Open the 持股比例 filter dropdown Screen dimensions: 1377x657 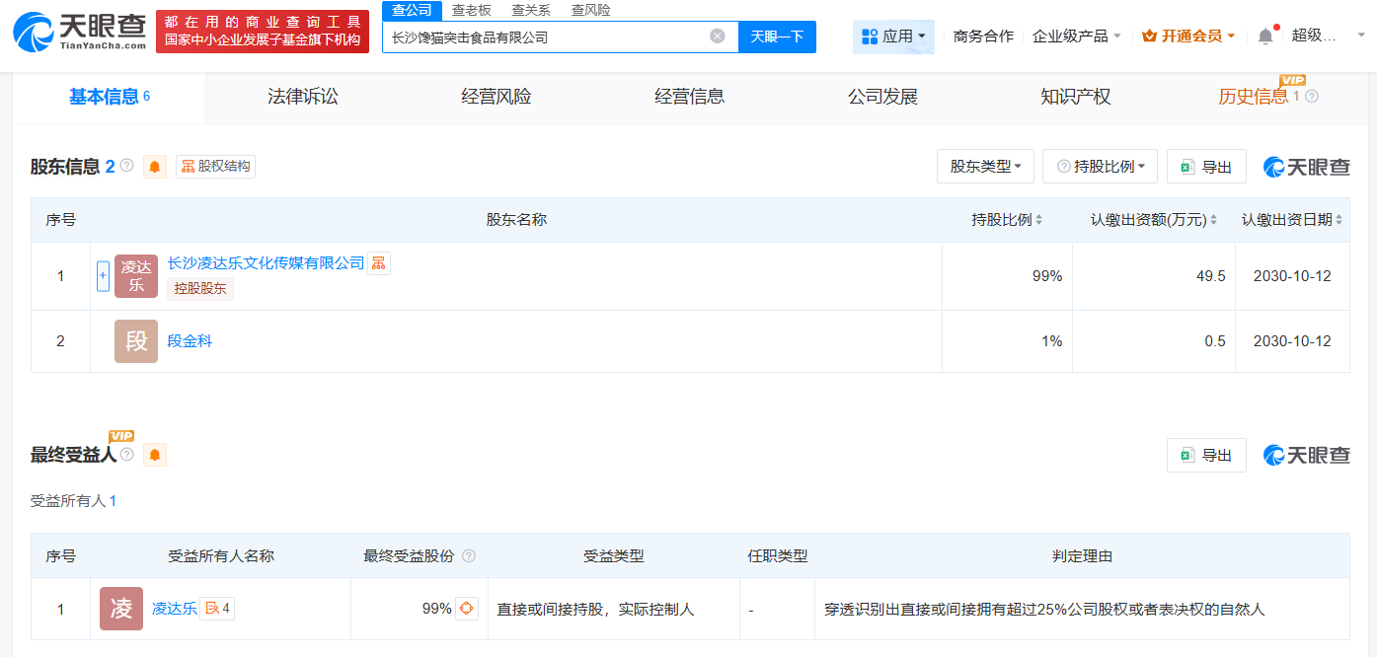pyautogui.click(x=1100, y=166)
